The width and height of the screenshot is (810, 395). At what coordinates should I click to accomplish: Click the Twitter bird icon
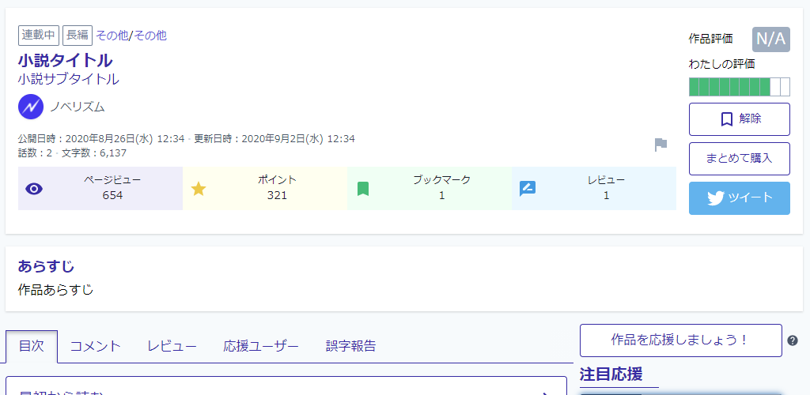[716, 198]
